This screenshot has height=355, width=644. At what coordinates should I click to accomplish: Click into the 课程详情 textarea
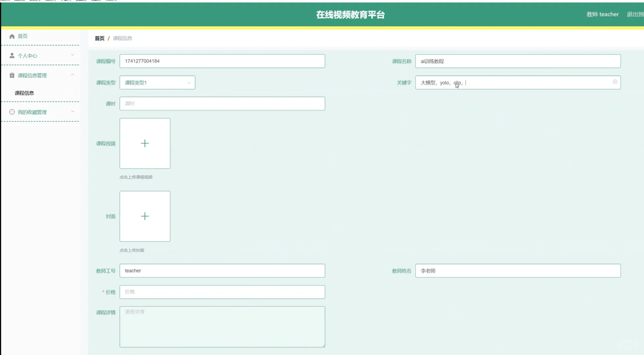pos(222,327)
